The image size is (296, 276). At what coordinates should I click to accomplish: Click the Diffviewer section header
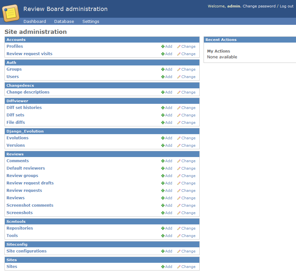click(102, 101)
